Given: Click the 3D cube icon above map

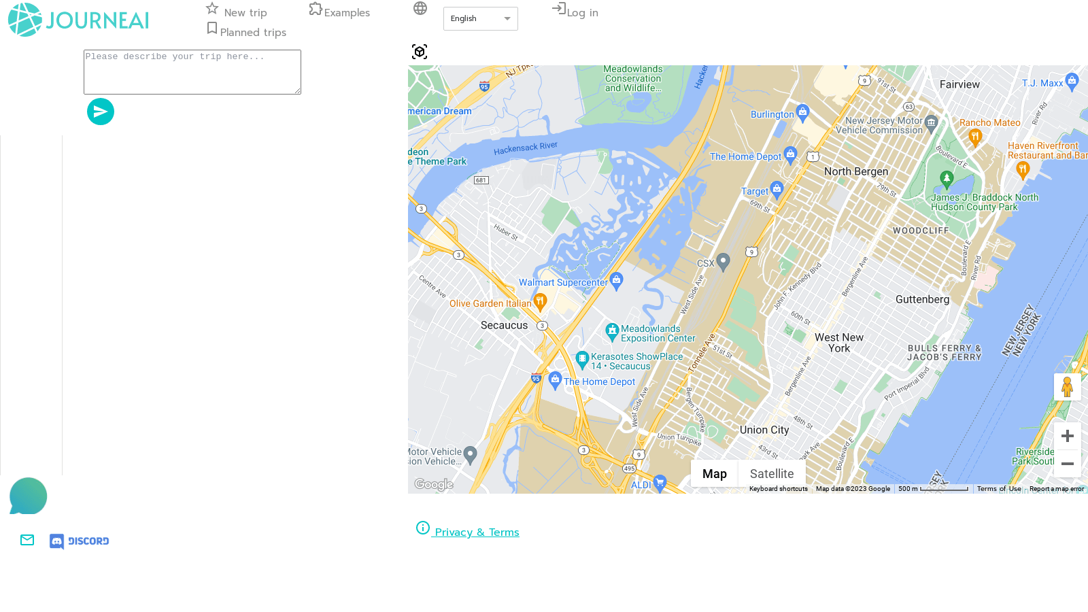Looking at the screenshot, I should [x=420, y=52].
